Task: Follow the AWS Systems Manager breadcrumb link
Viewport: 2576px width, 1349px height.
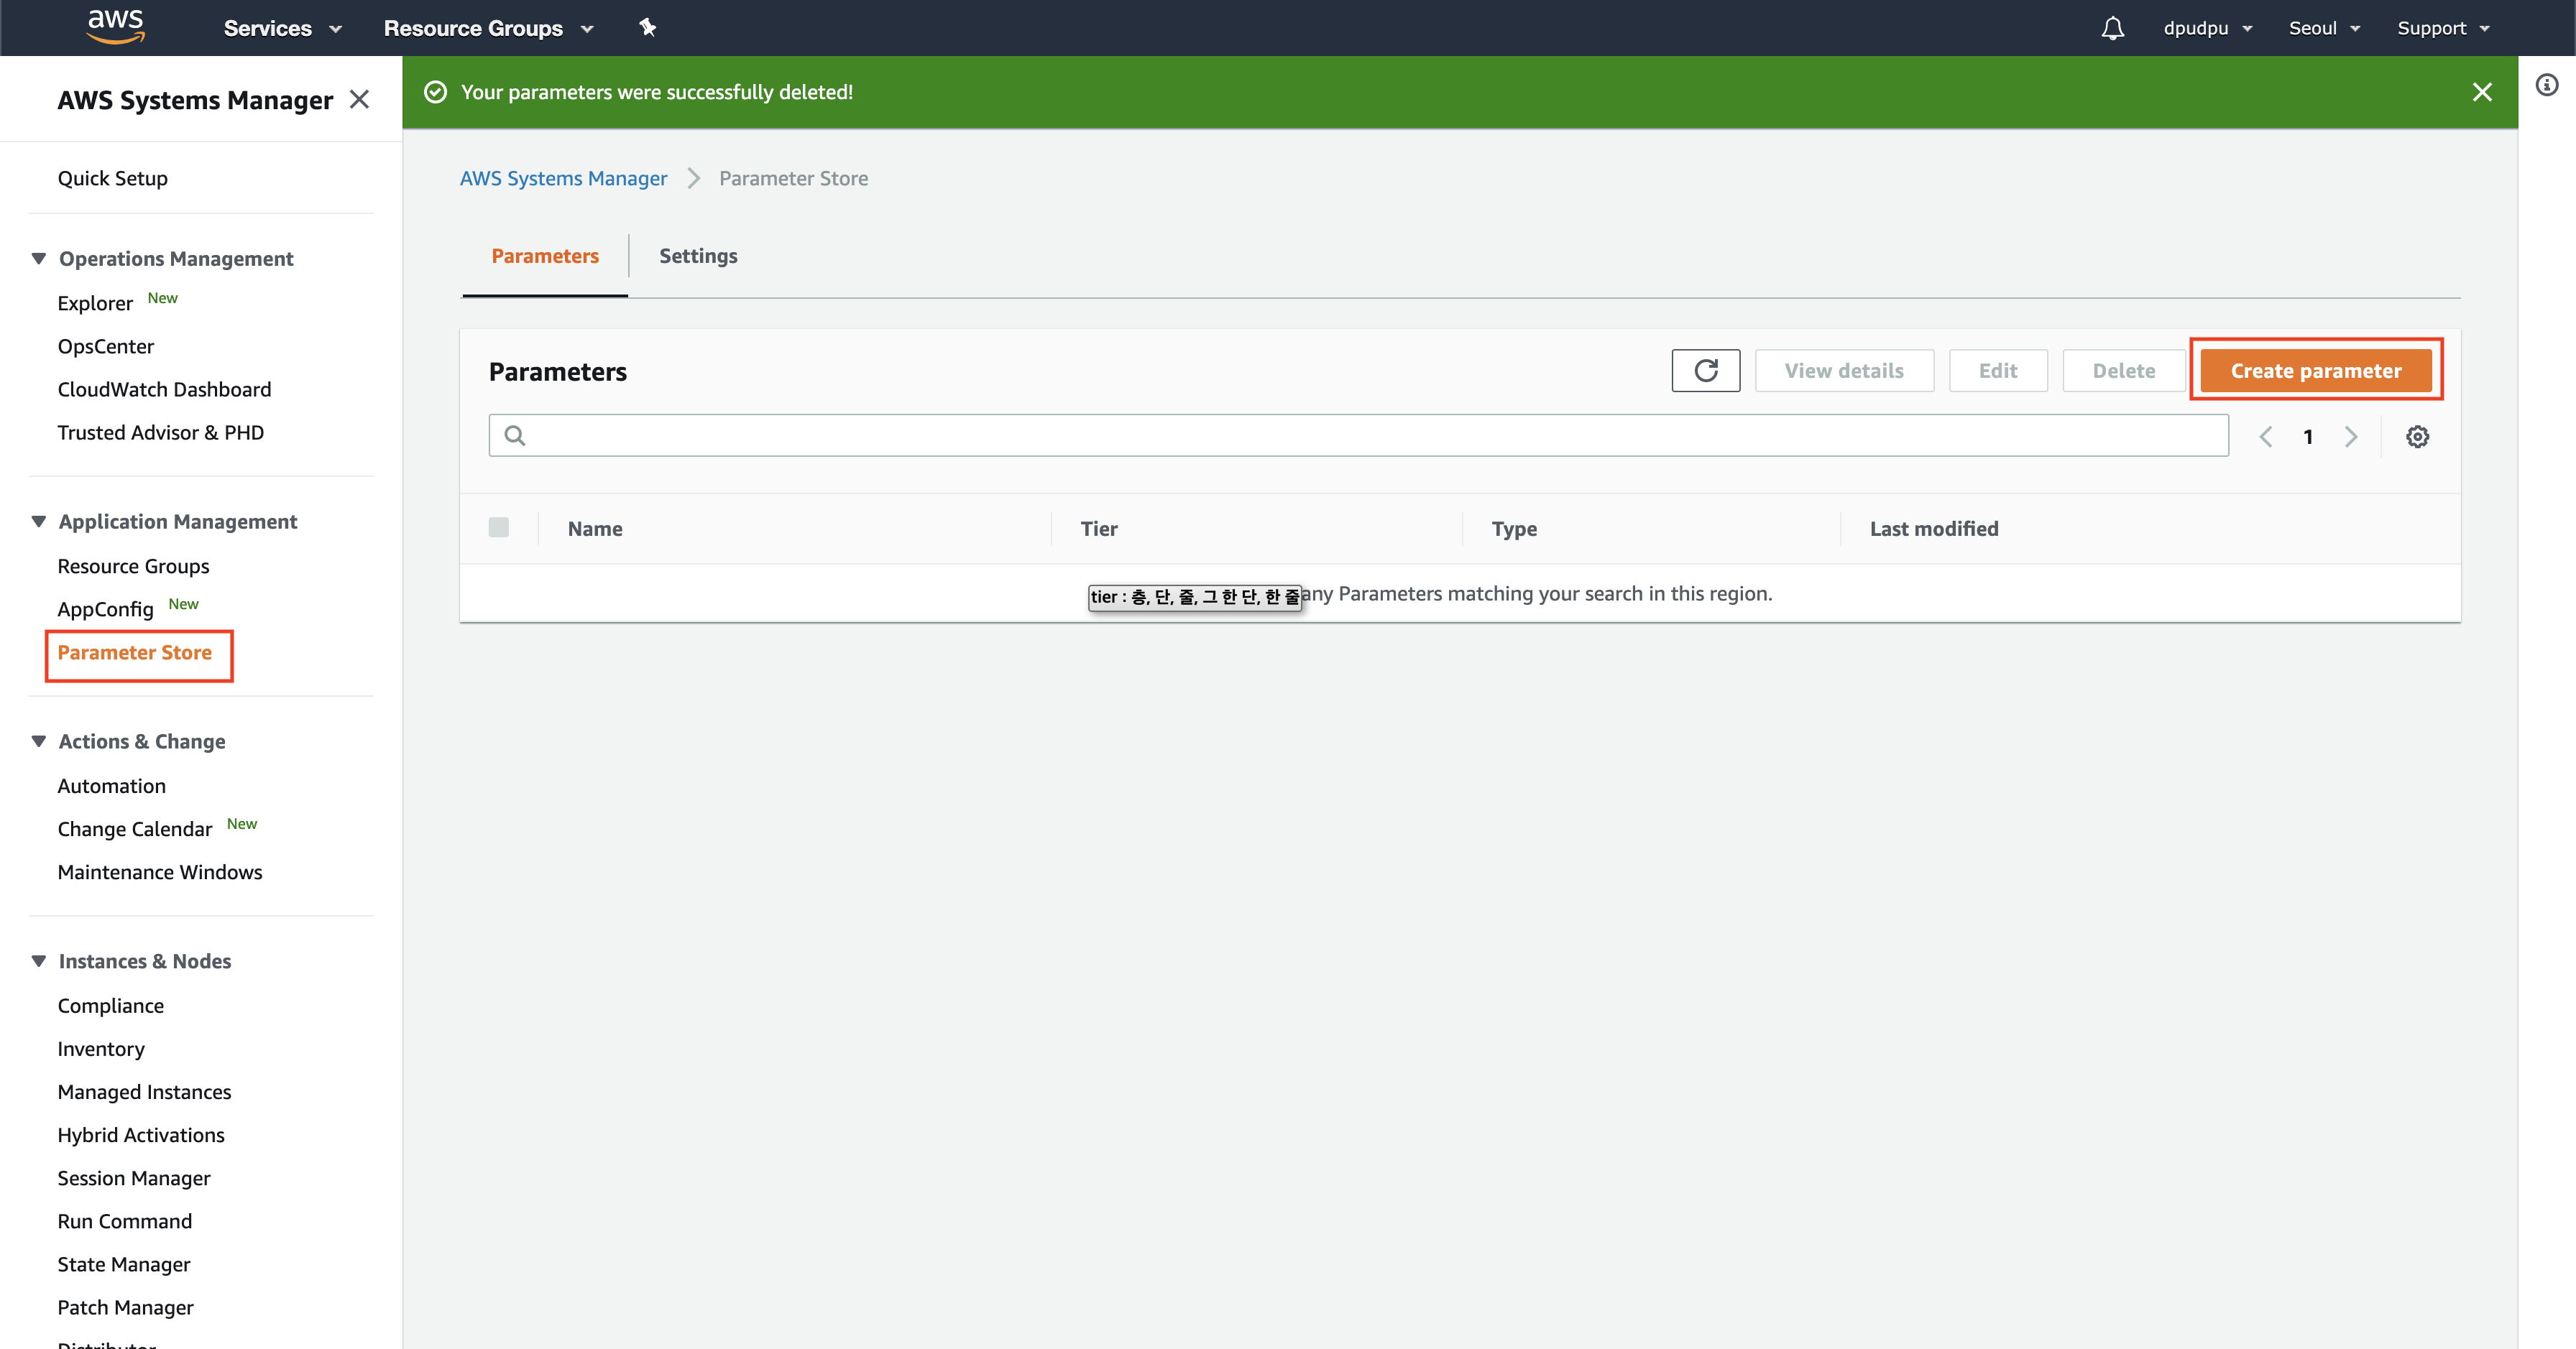Action: (x=563, y=178)
